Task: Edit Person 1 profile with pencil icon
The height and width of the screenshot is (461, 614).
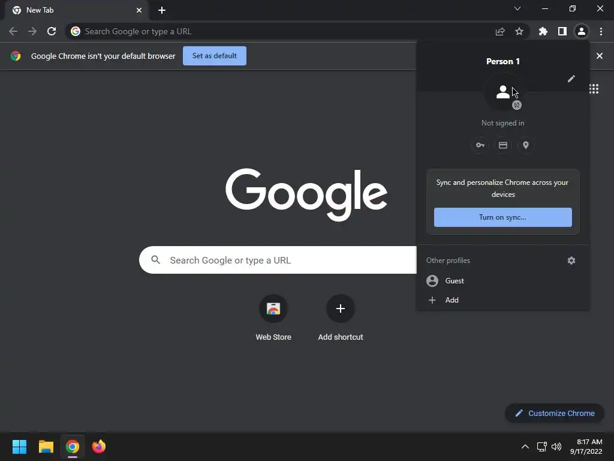Action: pyautogui.click(x=571, y=79)
